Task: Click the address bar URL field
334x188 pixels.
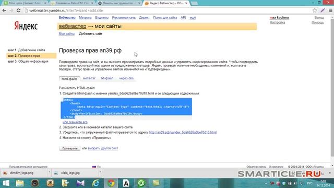Action: [x=168, y=10]
